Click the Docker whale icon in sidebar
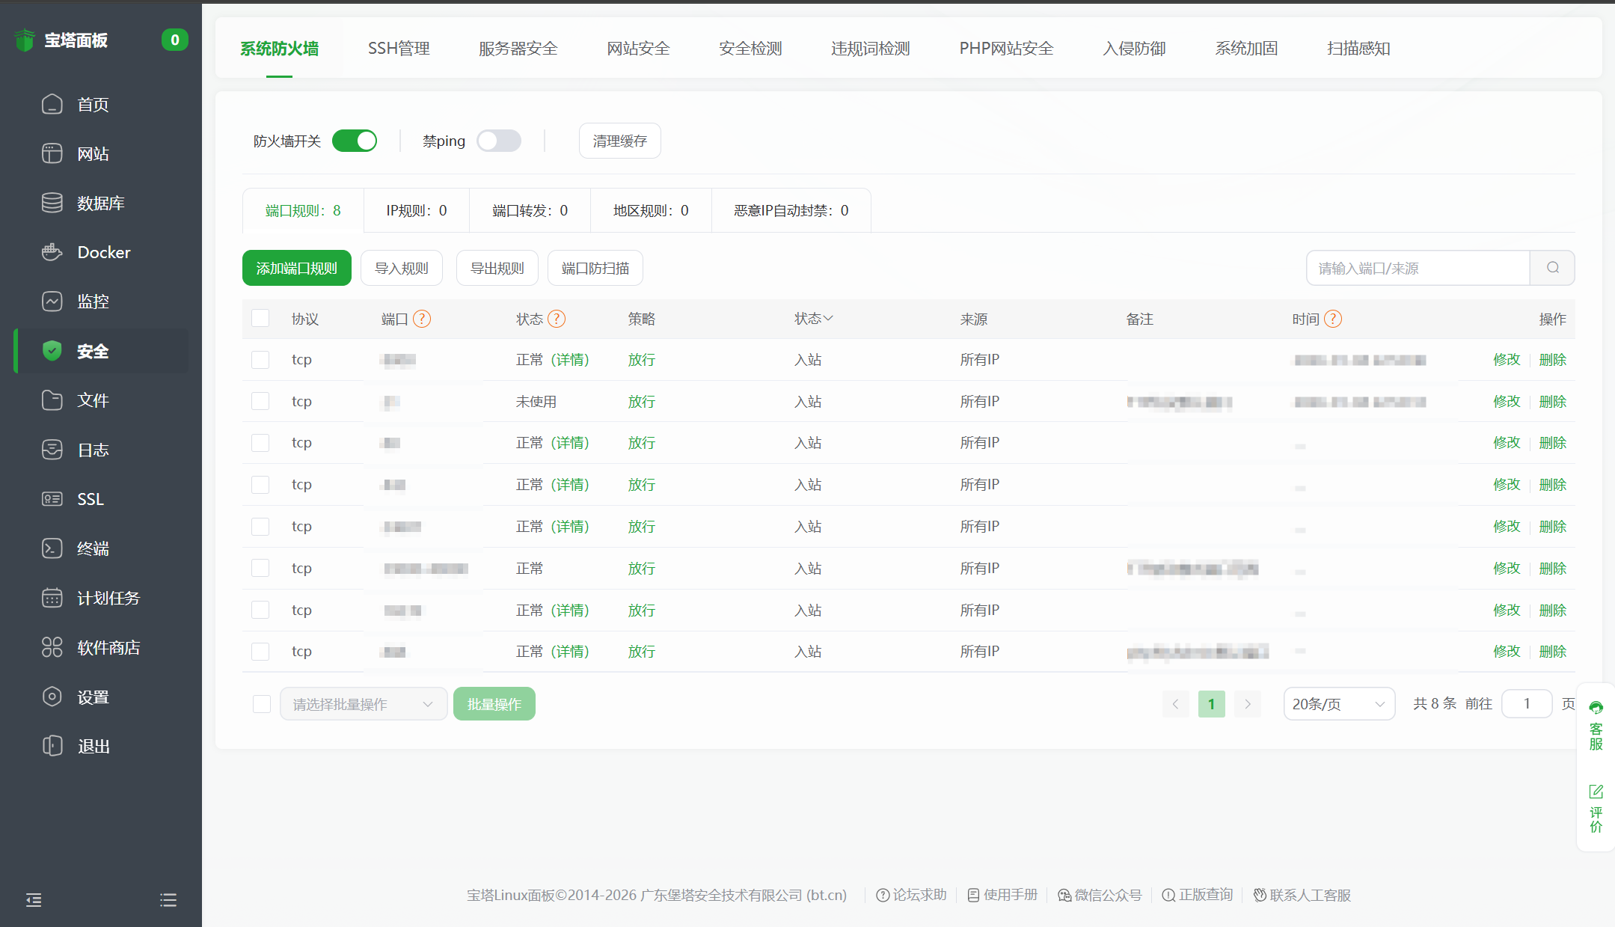This screenshot has height=927, width=1615. (52, 252)
